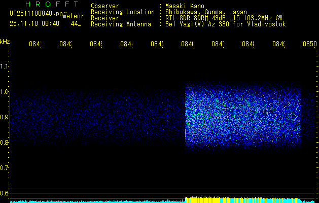
Task: Click the 'Receiving Location' field label
Action: click(122, 12)
